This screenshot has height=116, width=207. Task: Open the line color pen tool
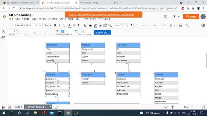point(95,25)
